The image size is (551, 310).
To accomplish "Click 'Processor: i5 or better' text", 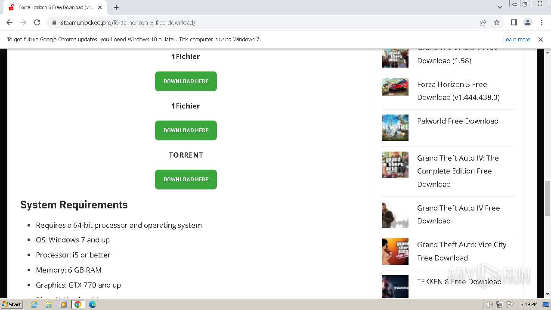I will 73,255.
